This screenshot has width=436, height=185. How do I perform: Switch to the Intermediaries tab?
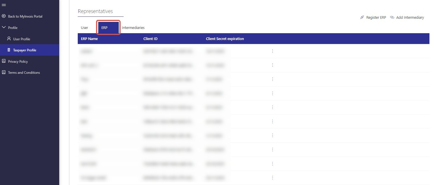pyautogui.click(x=133, y=28)
